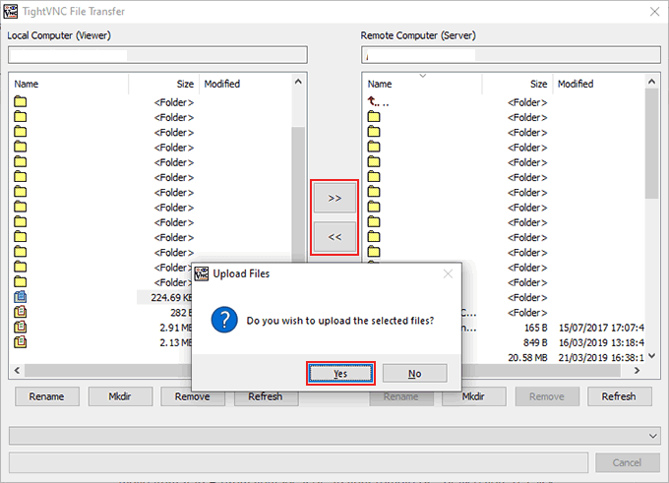Click the local panel Mkdir button
The image size is (669, 483).
(x=120, y=396)
